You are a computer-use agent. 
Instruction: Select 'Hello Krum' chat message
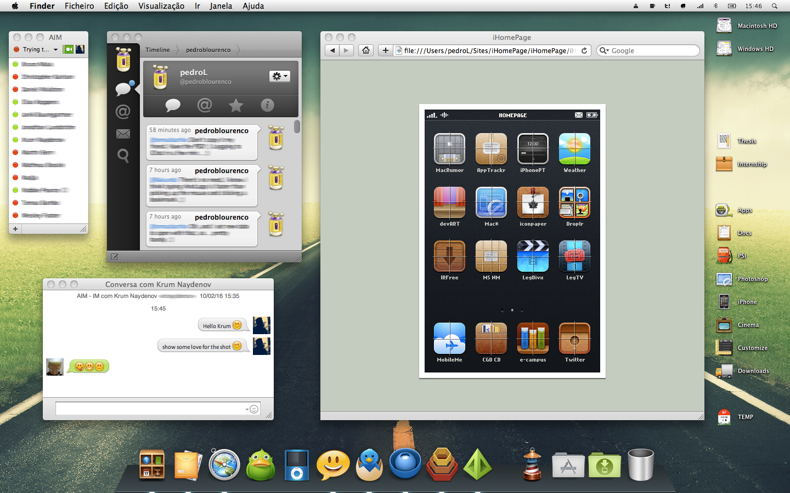[222, 325]
